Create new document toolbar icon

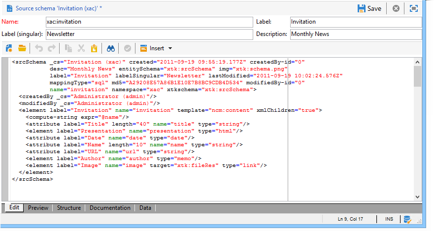click(x=9, y=48)
